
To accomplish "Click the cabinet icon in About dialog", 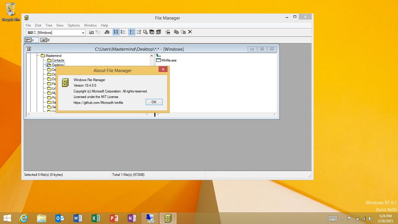I will 66,83.
